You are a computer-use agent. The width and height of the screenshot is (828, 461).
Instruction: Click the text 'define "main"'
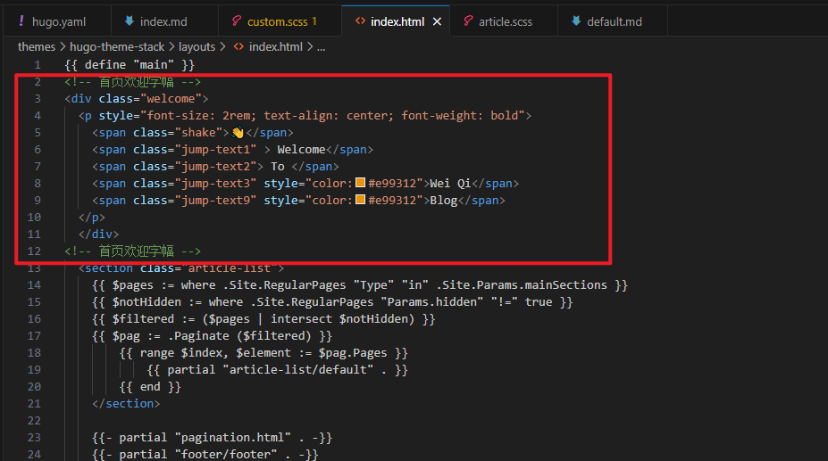tap(130, 65)
